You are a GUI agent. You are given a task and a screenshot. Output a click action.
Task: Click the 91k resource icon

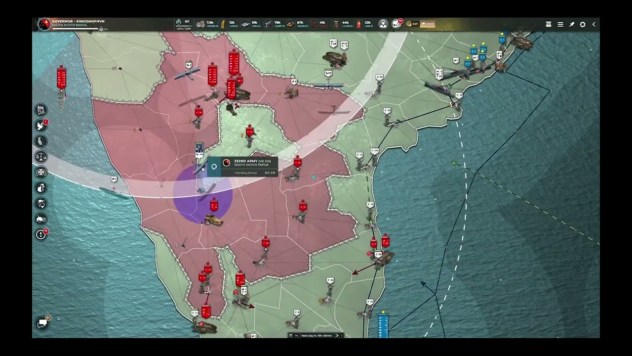click(x=245, y=24)
